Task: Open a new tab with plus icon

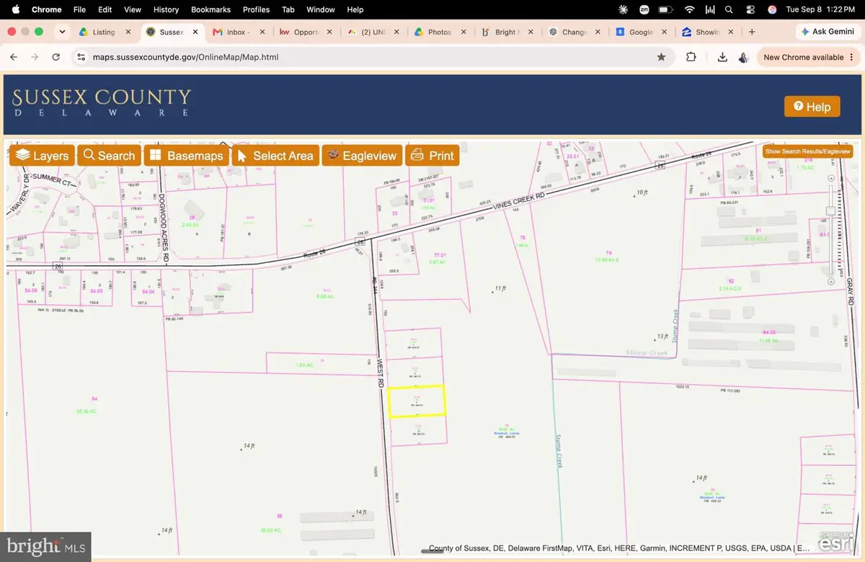Action: (x=752, y=32)
